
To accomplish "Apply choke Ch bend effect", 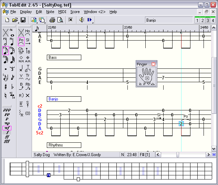I will point(21,51).
